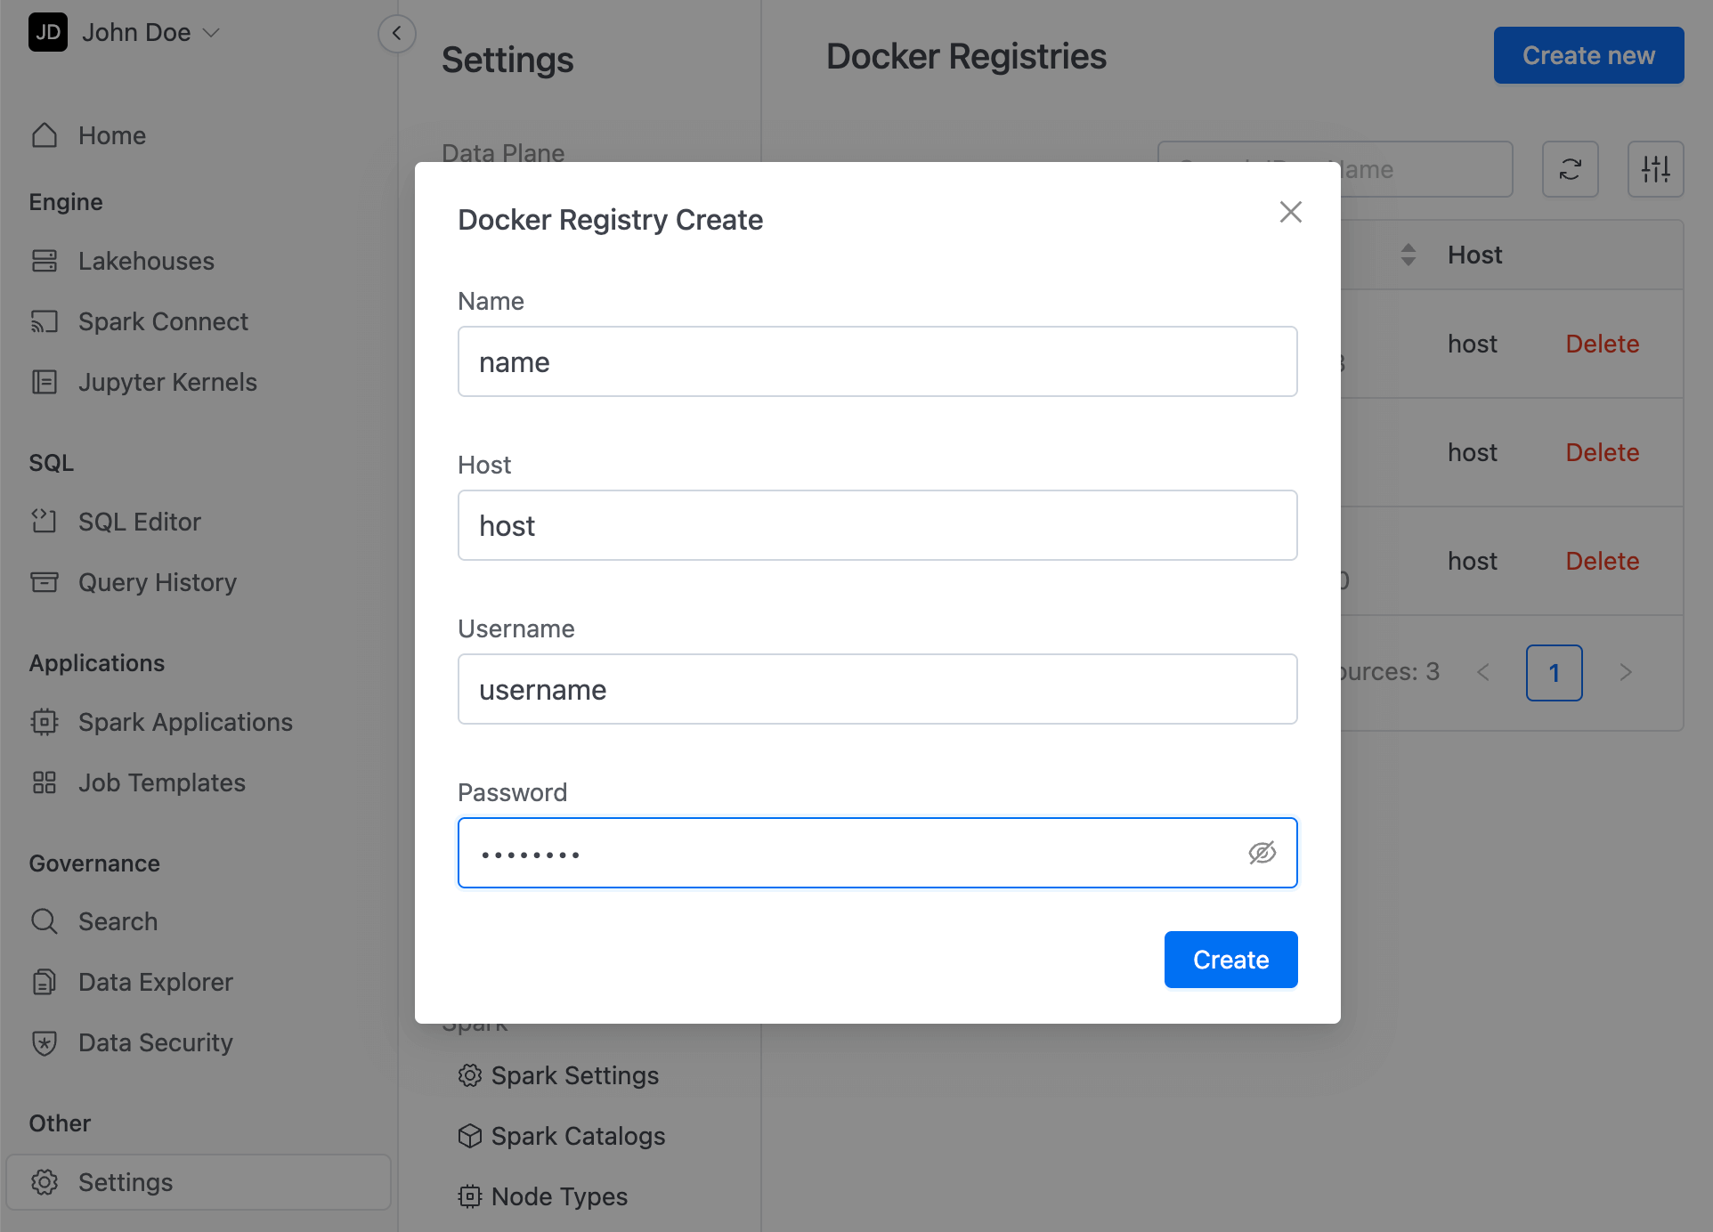Refresh the Docker Registries list
1713x1232 pixels.
1571,169
